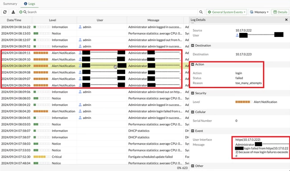Select the 08:16:22 admin login row
This screenshot has width=290, height=171.
click(x=94, y=27)
